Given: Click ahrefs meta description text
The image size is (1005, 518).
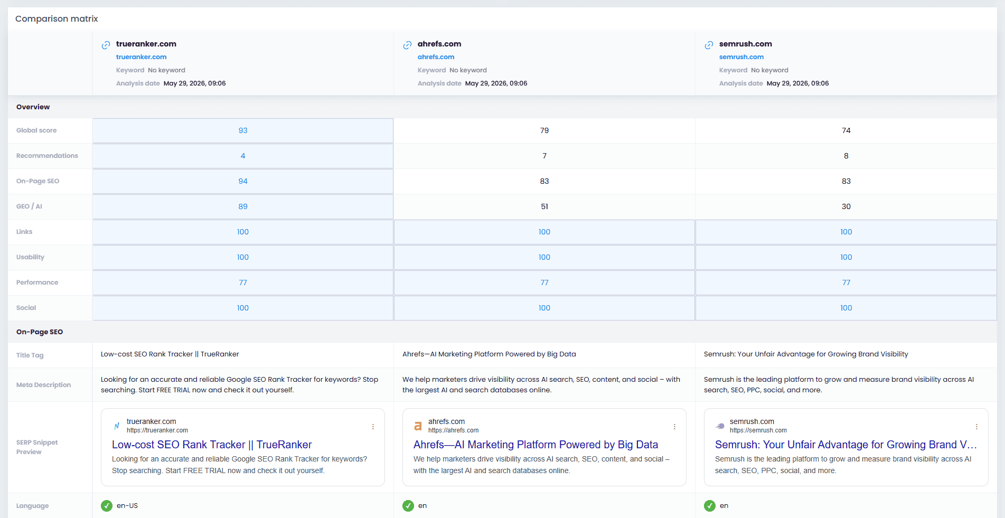Looking at the screenshot, I should pyautogui.click(x=541, y=385).
